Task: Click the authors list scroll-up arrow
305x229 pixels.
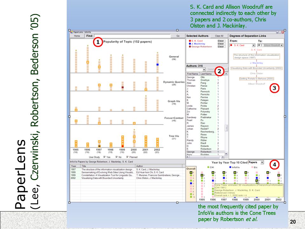Action: pyautogui.click(x=226, y=74)
